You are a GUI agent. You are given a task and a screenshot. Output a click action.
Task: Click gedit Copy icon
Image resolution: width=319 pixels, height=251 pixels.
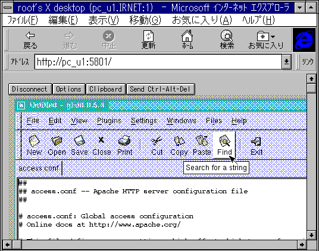pyautogui.click(x=179, y=140)
